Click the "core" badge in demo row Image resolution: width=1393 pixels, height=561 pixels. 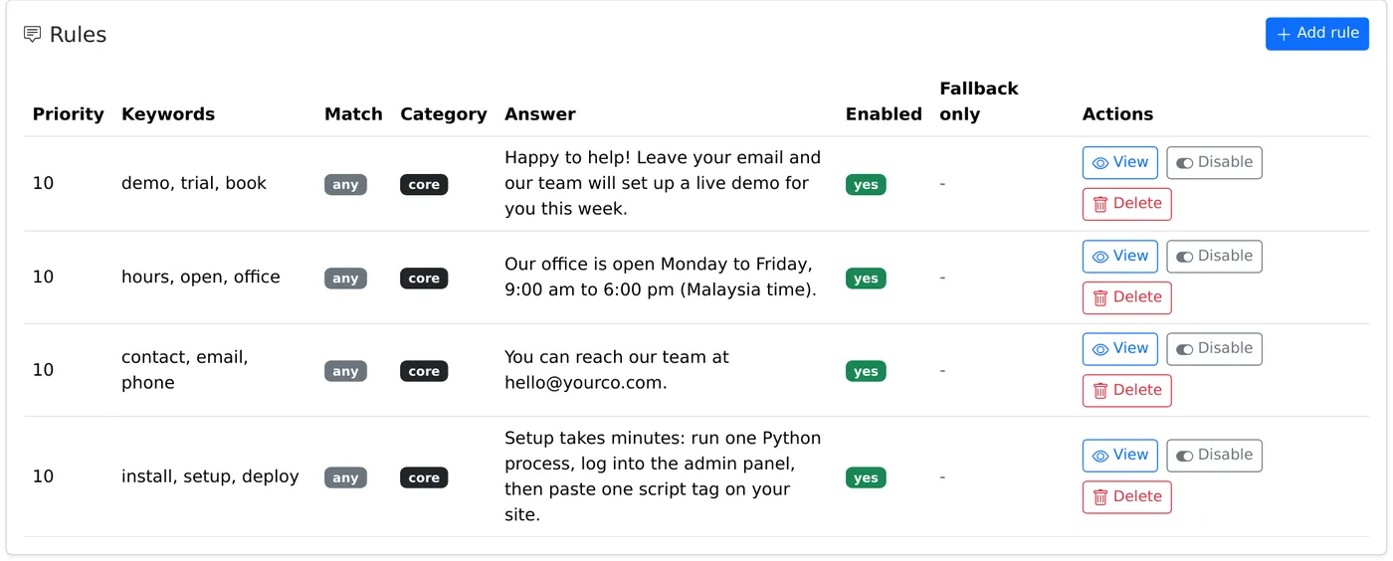point(424,185)
